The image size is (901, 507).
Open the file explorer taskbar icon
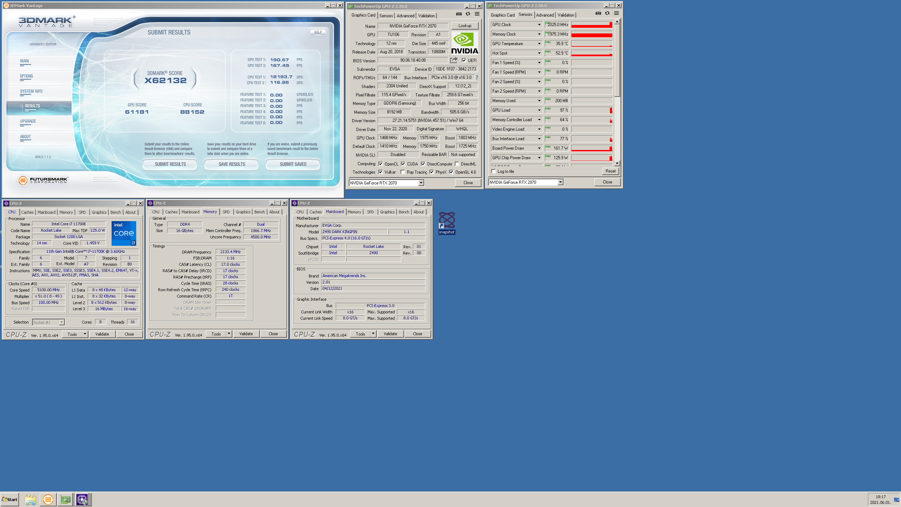point(31,500)
